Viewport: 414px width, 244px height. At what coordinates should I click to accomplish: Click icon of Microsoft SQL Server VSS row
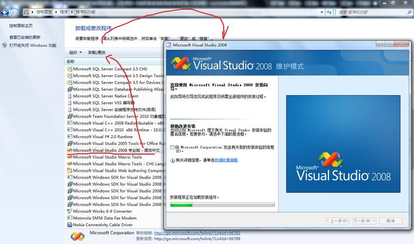[70, 103]
